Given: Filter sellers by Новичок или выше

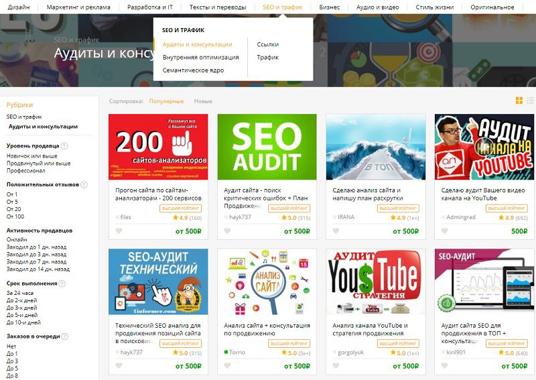Looking at the screenshot, I should pos(32,156).
